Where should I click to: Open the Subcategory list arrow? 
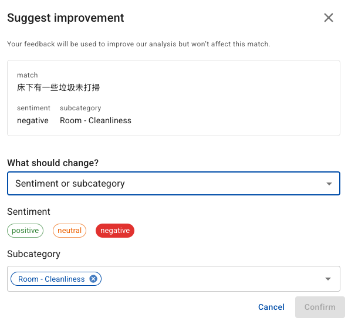(328, 279)
